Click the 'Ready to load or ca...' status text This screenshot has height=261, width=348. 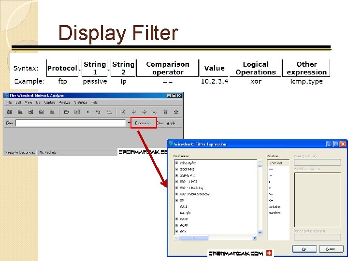[20, 152]
